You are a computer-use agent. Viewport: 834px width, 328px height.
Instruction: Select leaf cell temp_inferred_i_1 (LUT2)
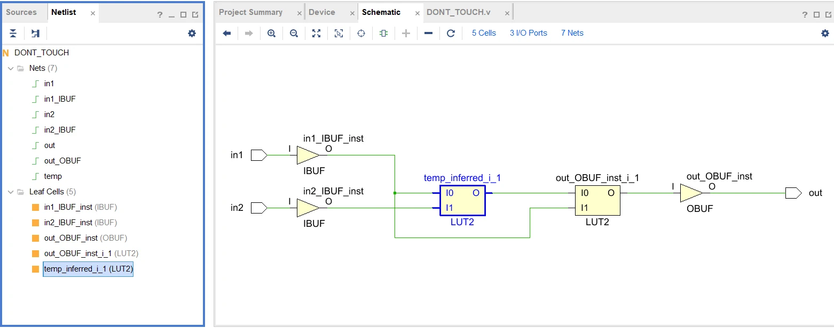88,269
